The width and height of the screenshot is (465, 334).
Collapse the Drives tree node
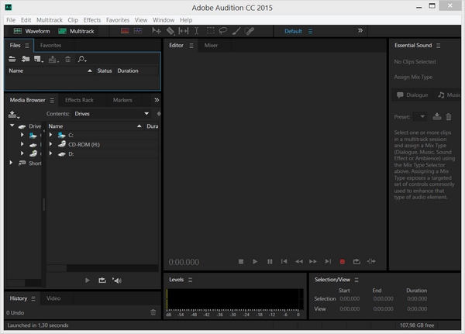coord(12,126)
